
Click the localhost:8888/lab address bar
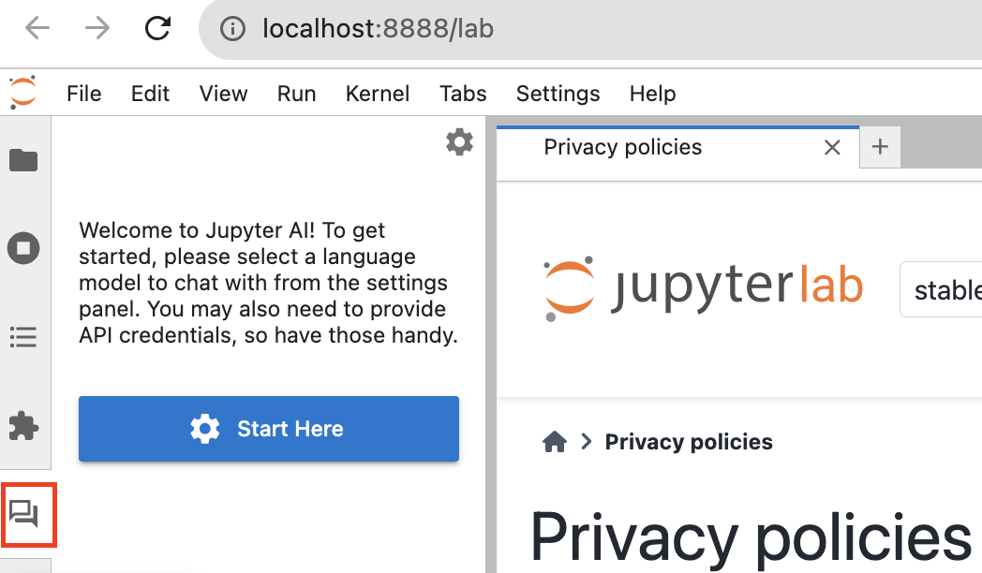click(x=590, y=29)
